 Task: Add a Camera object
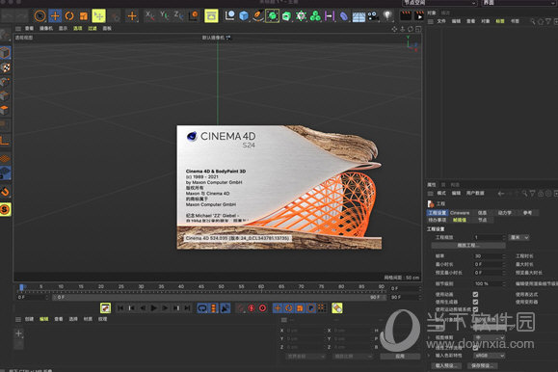pos(373,16)
